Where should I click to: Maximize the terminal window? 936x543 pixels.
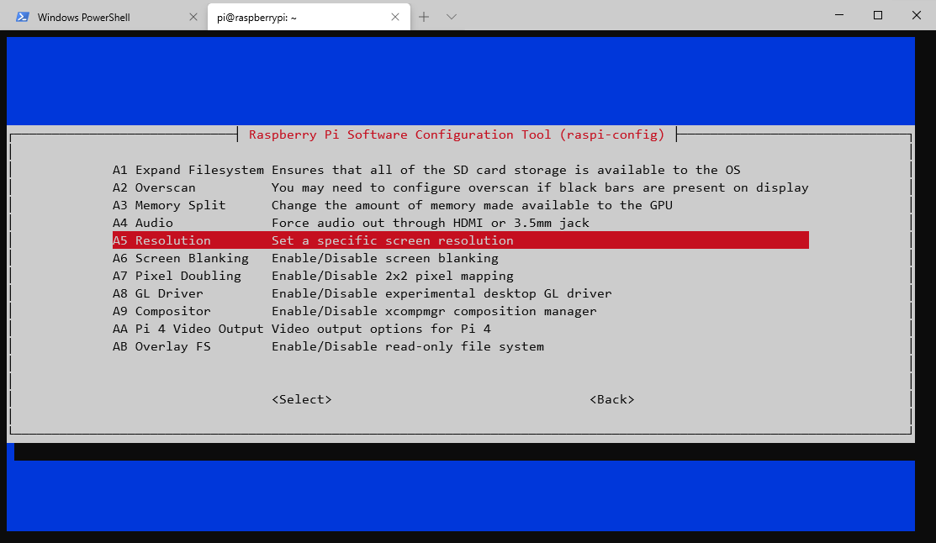pyautogui.click(x=877, y=15)
